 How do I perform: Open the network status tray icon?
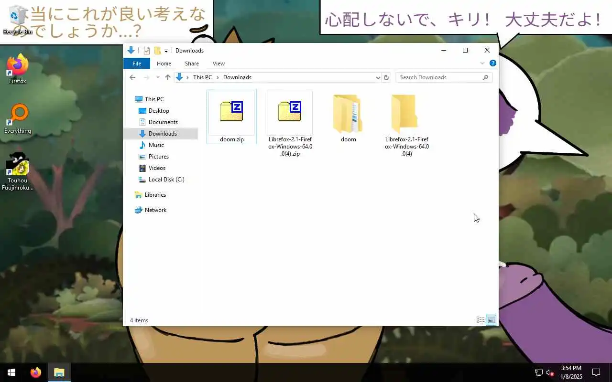pyautogui.click(x=539, y=372)
